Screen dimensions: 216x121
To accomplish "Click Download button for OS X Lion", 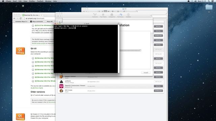I will [x=158, y=91].
